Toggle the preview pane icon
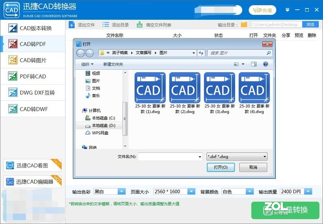Screen dimensions: 323x224 coord(254,64)
